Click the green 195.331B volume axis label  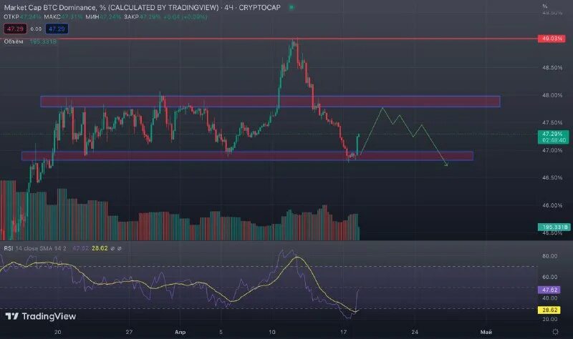[554, 227]
